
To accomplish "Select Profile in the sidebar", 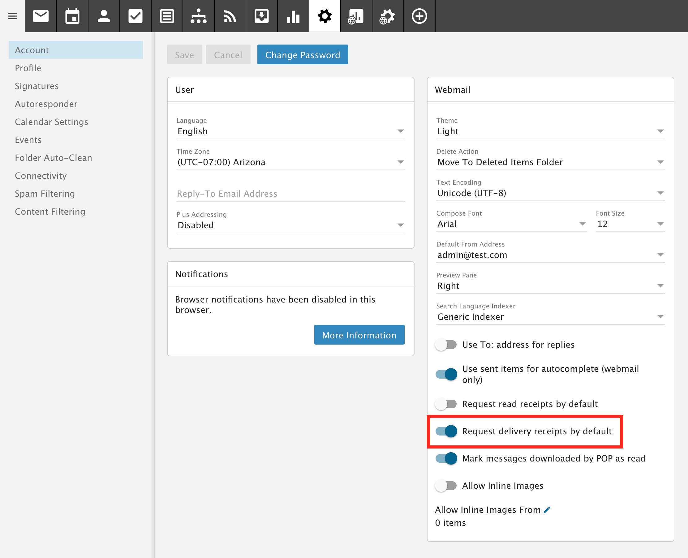I will 75,68.
